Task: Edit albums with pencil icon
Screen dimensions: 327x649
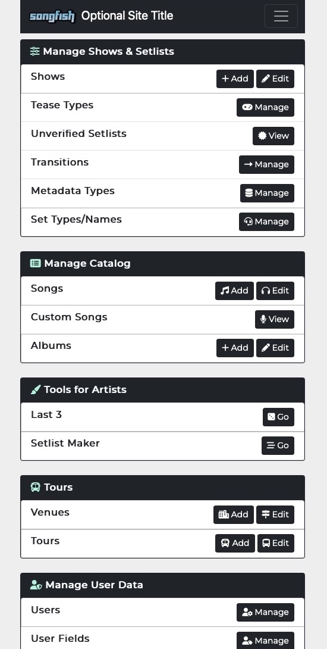Action: point(275,348)
